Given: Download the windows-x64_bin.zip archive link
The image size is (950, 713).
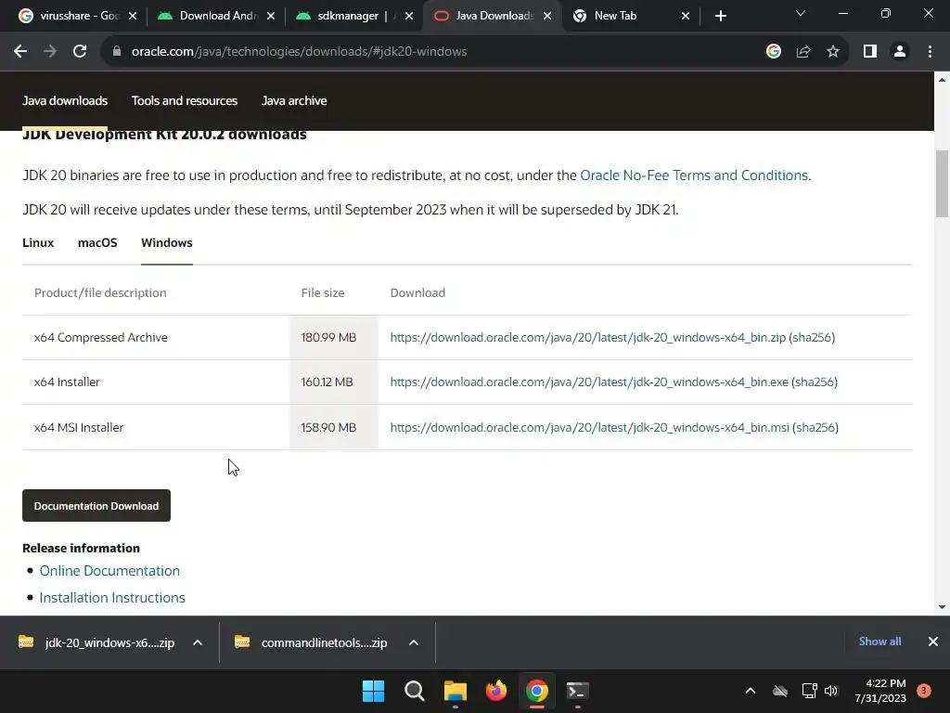Looking at the screenshot, I should 587,337.
